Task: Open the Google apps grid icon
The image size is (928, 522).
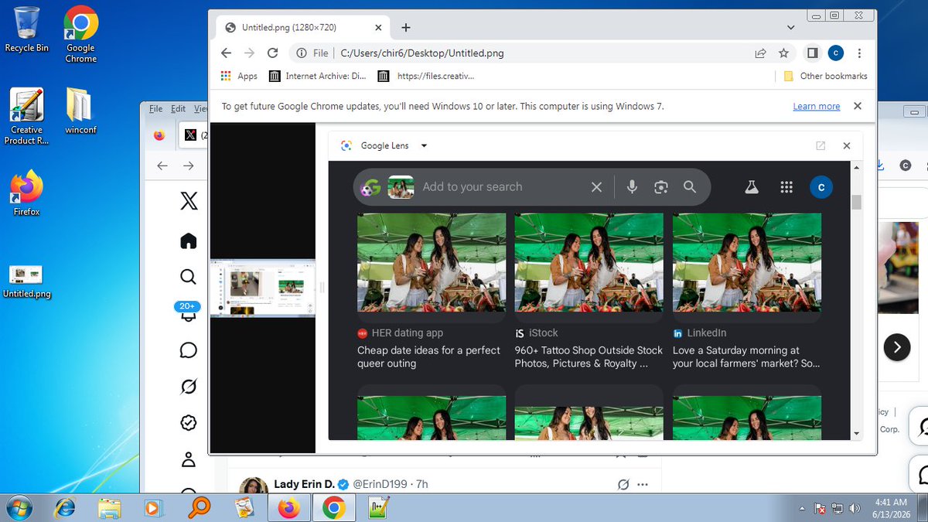Action: click(x=787, y=187)
